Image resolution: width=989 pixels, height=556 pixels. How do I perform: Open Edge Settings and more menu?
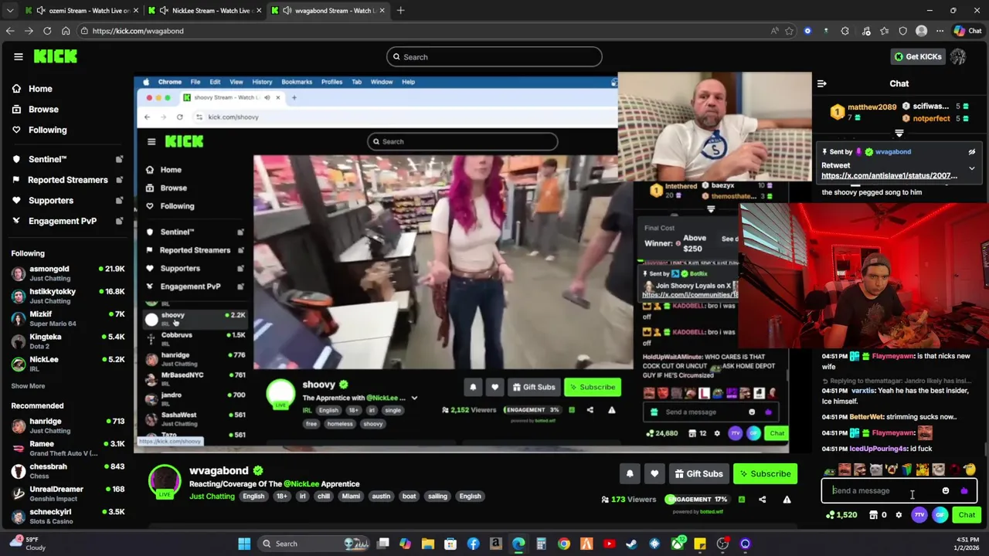click(x=940, y=31)
